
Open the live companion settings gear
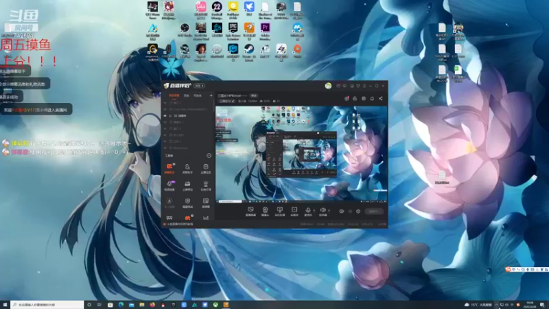pos(358,211)
